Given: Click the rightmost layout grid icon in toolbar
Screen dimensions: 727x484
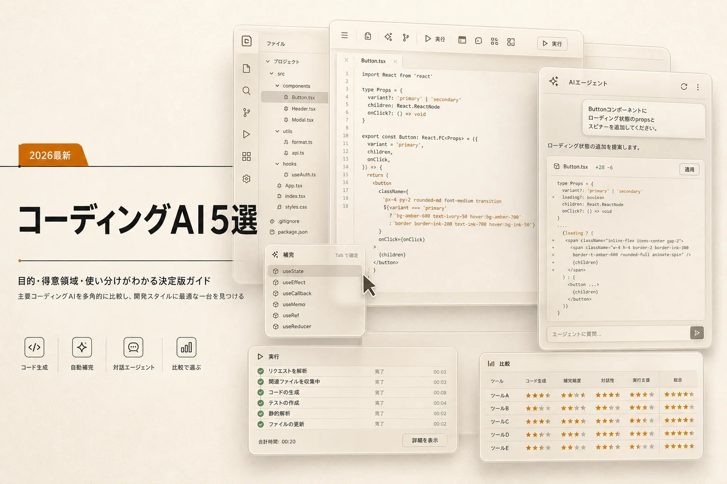Looking at the screenshot, I should (511, 42).
